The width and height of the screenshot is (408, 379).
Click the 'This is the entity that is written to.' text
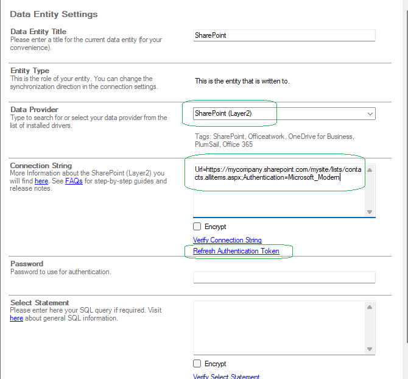[x=242, y=81]
